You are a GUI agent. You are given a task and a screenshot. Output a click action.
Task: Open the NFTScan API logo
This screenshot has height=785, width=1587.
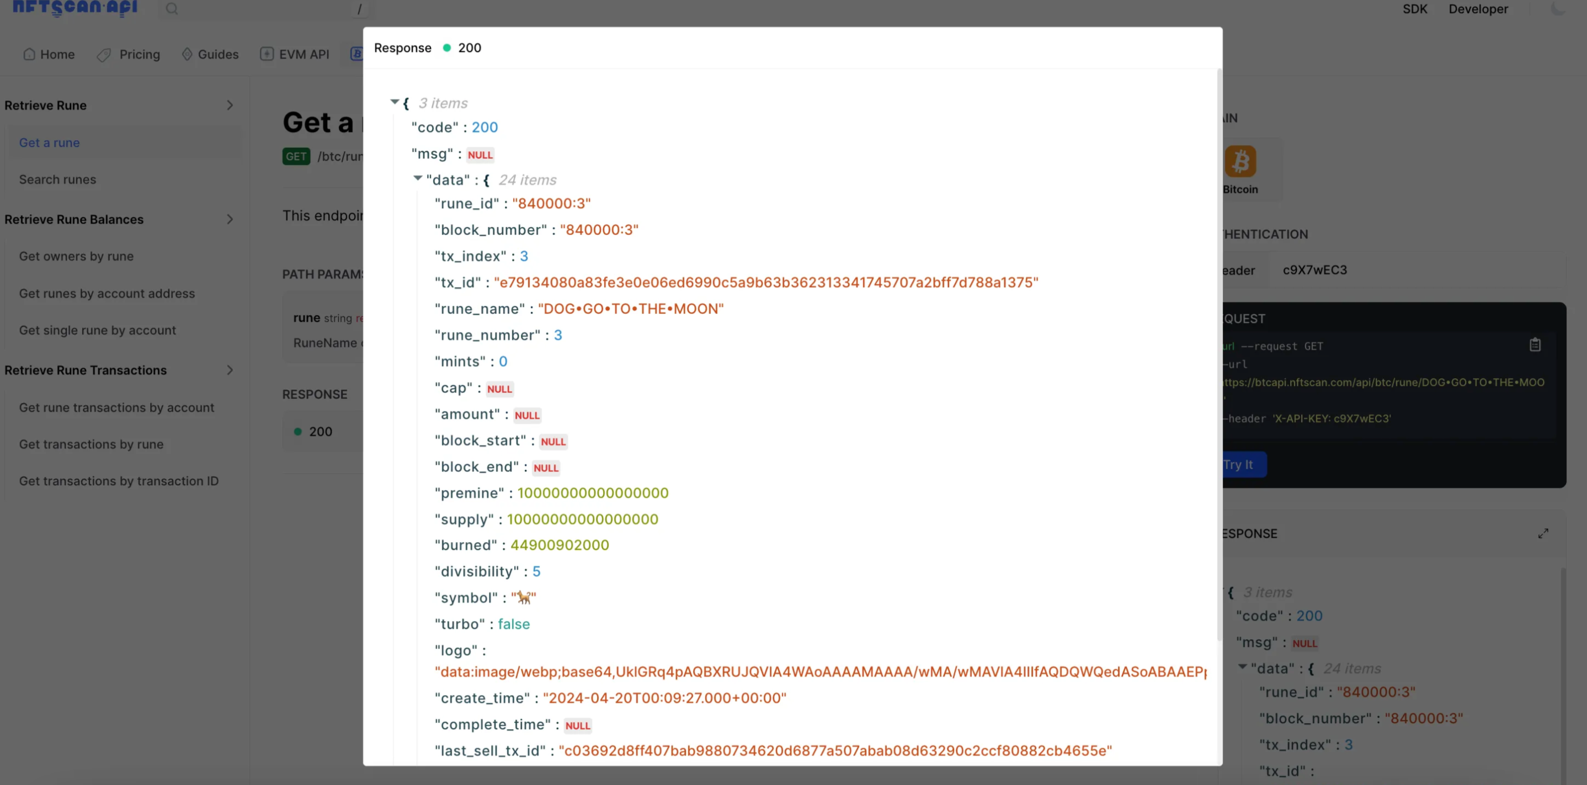[74, 8]
